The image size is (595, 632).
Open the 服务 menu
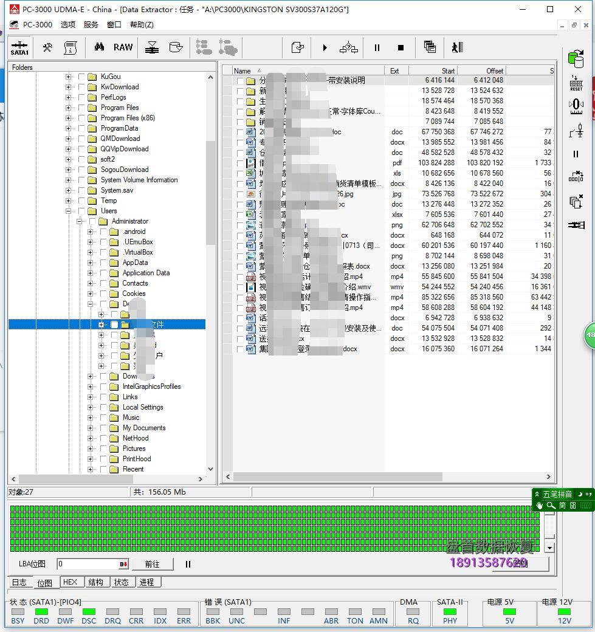coord(91,25)
